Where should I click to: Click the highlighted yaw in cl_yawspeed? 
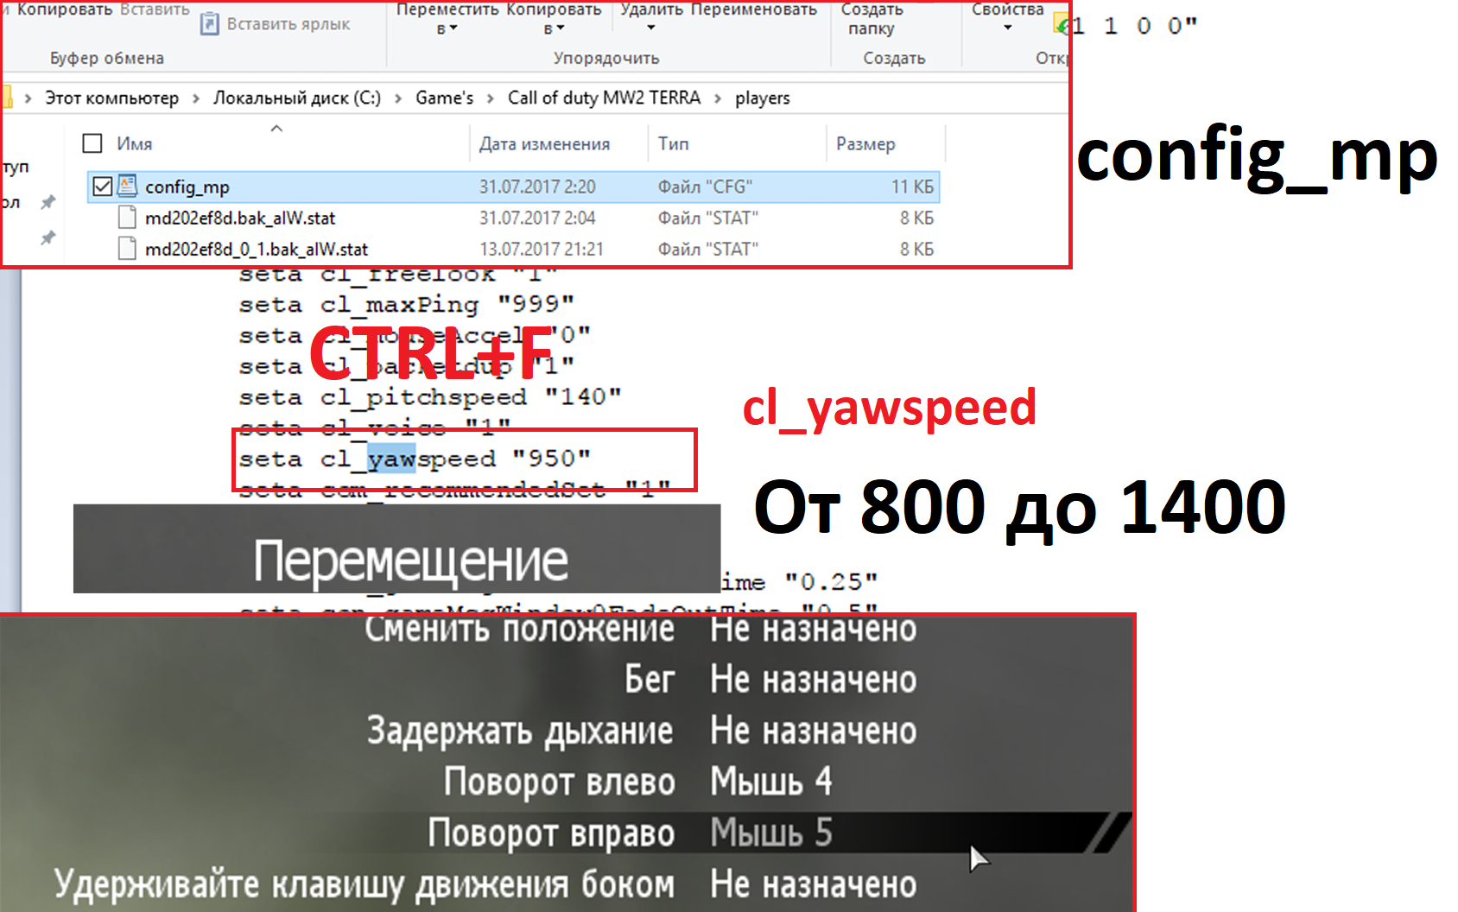pos(391,459)
